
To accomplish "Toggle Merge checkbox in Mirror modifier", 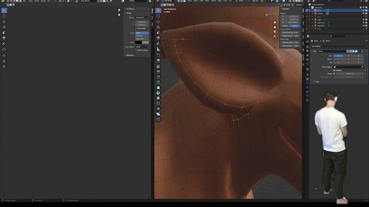I will tap(334, 74).
